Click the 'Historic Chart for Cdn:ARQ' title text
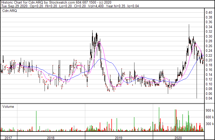 pos(22,2)
